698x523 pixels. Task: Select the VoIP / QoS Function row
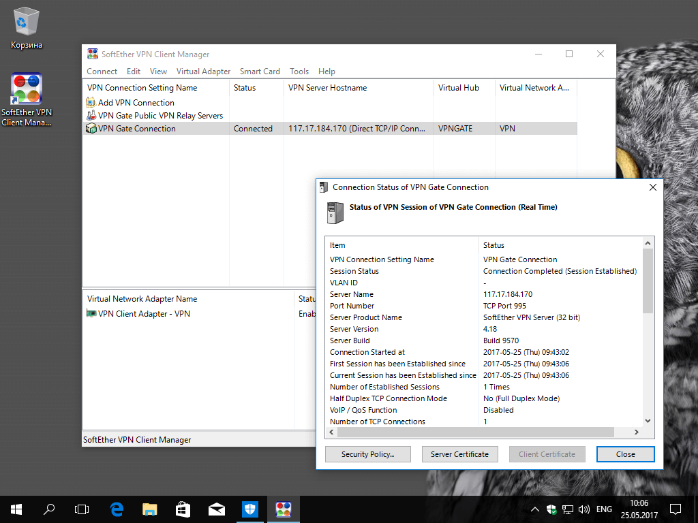(x=484, y=410)
